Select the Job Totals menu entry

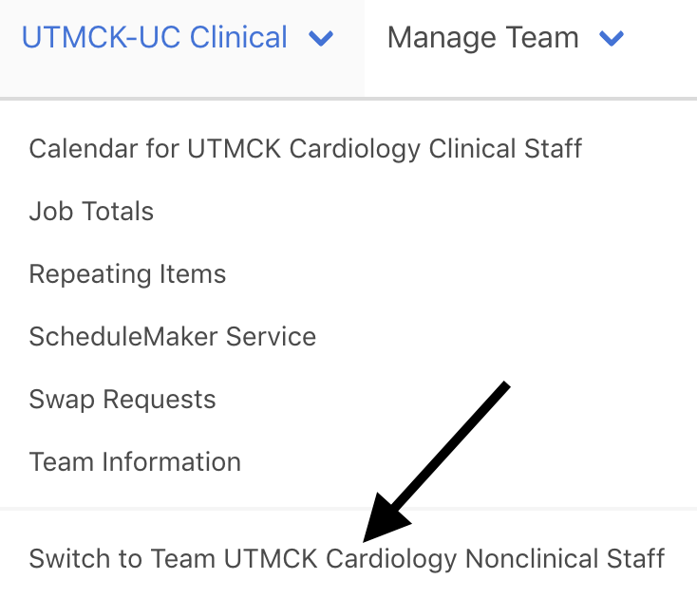[x=91, y=212]
